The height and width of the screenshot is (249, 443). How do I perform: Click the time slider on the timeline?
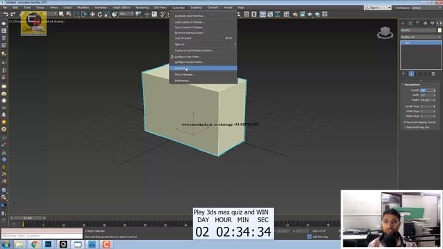coord(28,219)
